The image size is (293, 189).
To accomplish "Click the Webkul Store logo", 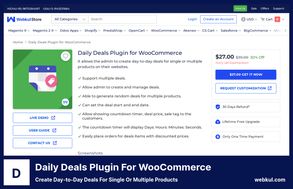I will (x=24, y=19).
